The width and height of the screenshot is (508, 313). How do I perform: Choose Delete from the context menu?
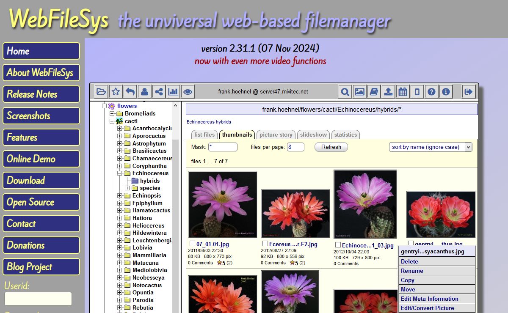[x=437, y=261]
